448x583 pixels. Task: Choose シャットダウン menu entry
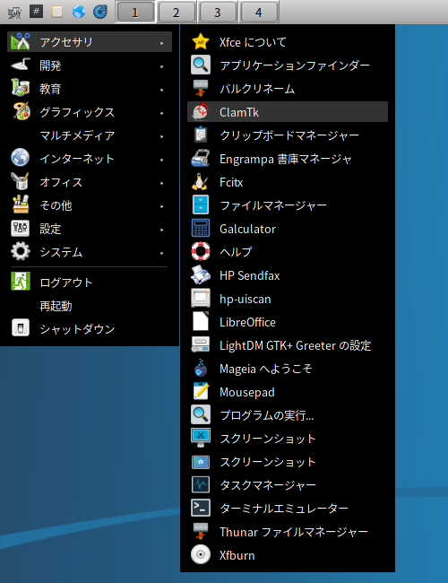click(90, 328)
